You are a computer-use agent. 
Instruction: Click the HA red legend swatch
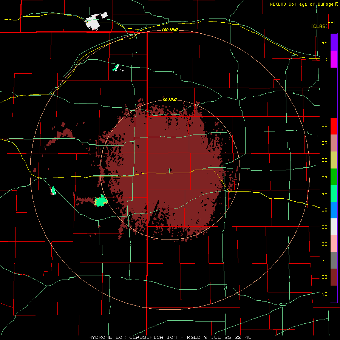(x=334, y=126)
